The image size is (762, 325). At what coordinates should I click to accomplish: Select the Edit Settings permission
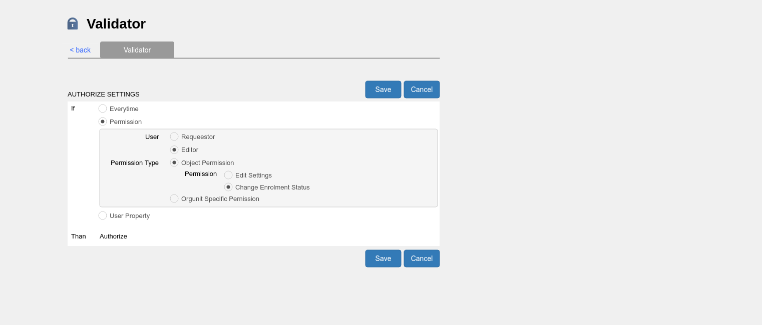tap(228, 175)
